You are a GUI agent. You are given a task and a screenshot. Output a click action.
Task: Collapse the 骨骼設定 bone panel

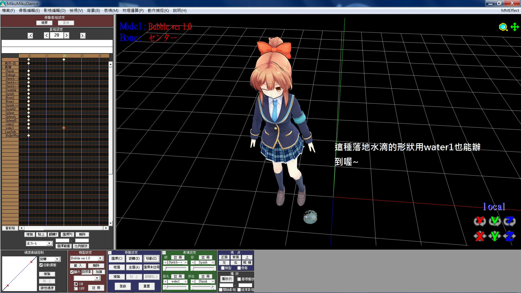click(x=110, y=253)
